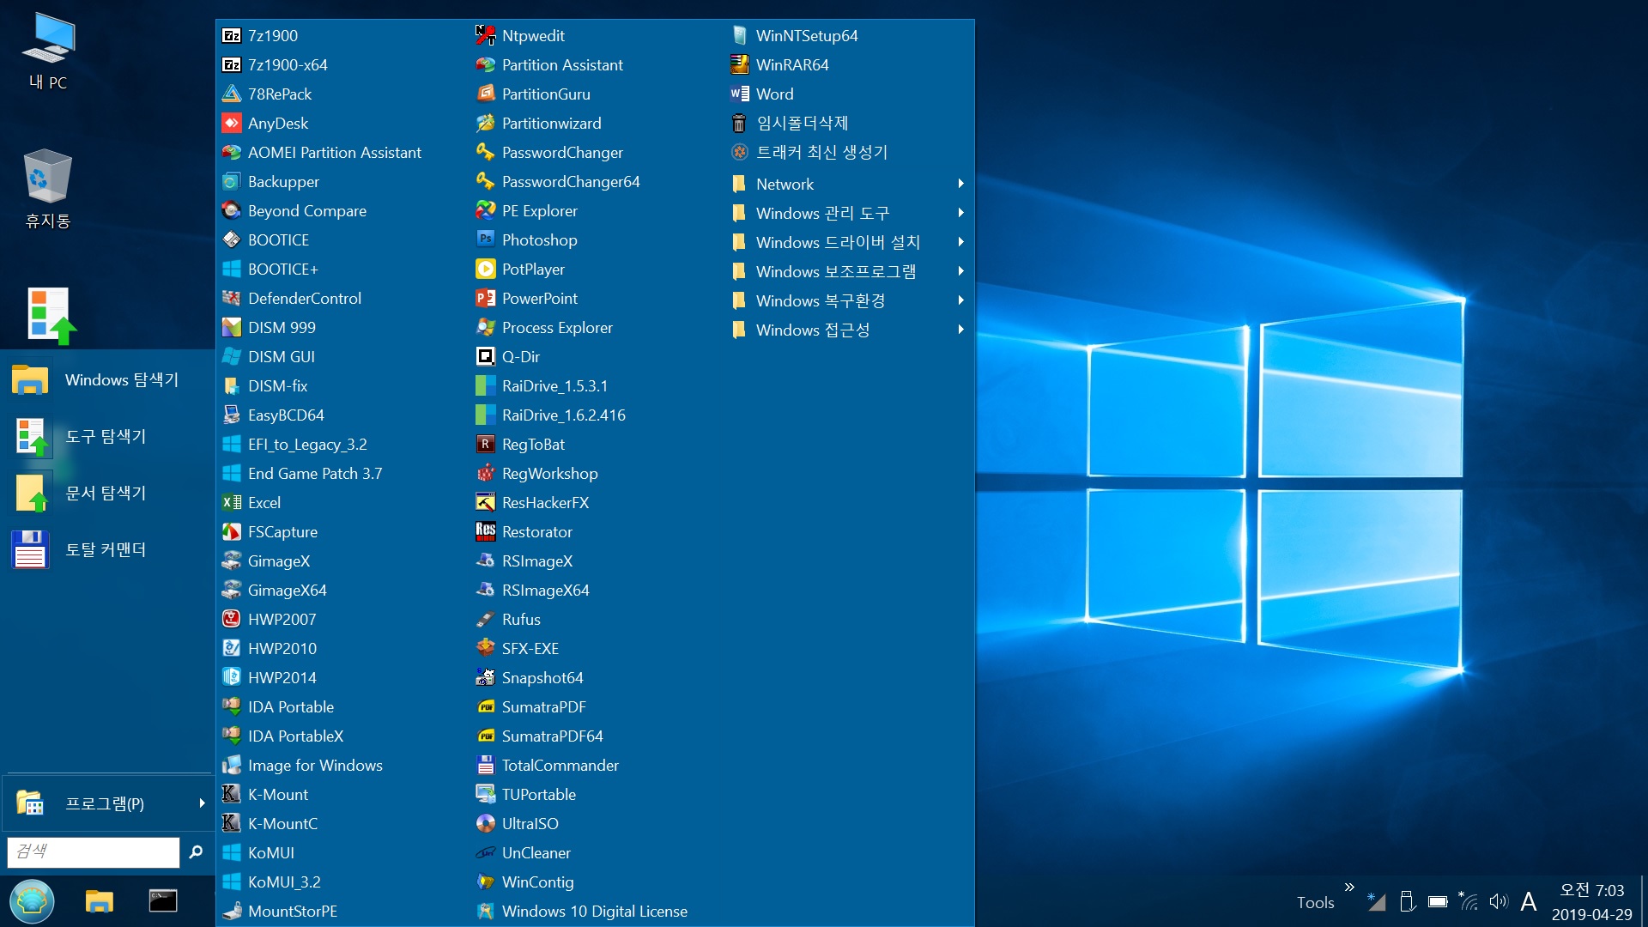Open 임시폴더삭제 trash icon
Viewport: 1648px width, 927px height.
click(x=740, y=123)
